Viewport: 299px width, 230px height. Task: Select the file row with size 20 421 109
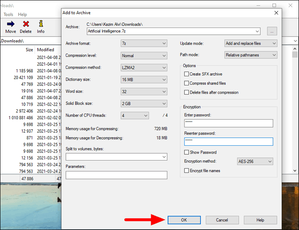[x=30, y=78]
